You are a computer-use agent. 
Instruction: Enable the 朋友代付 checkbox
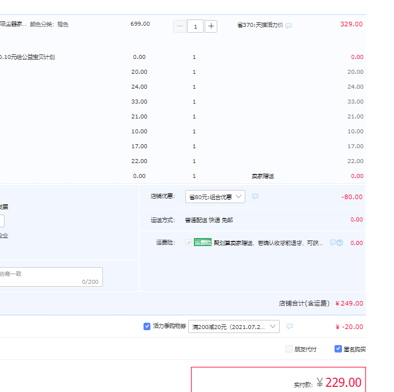(289, 349)
